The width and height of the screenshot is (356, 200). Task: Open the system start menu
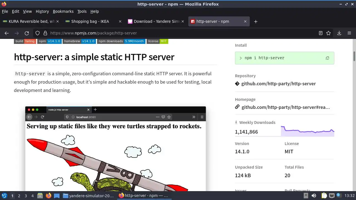point(4,196)
